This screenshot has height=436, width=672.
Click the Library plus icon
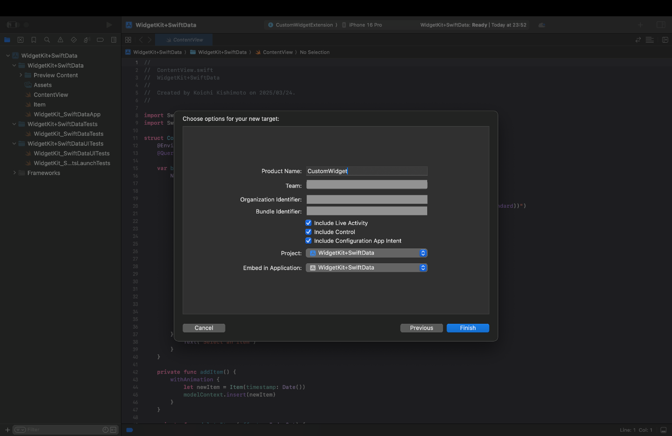coord(640,24)
